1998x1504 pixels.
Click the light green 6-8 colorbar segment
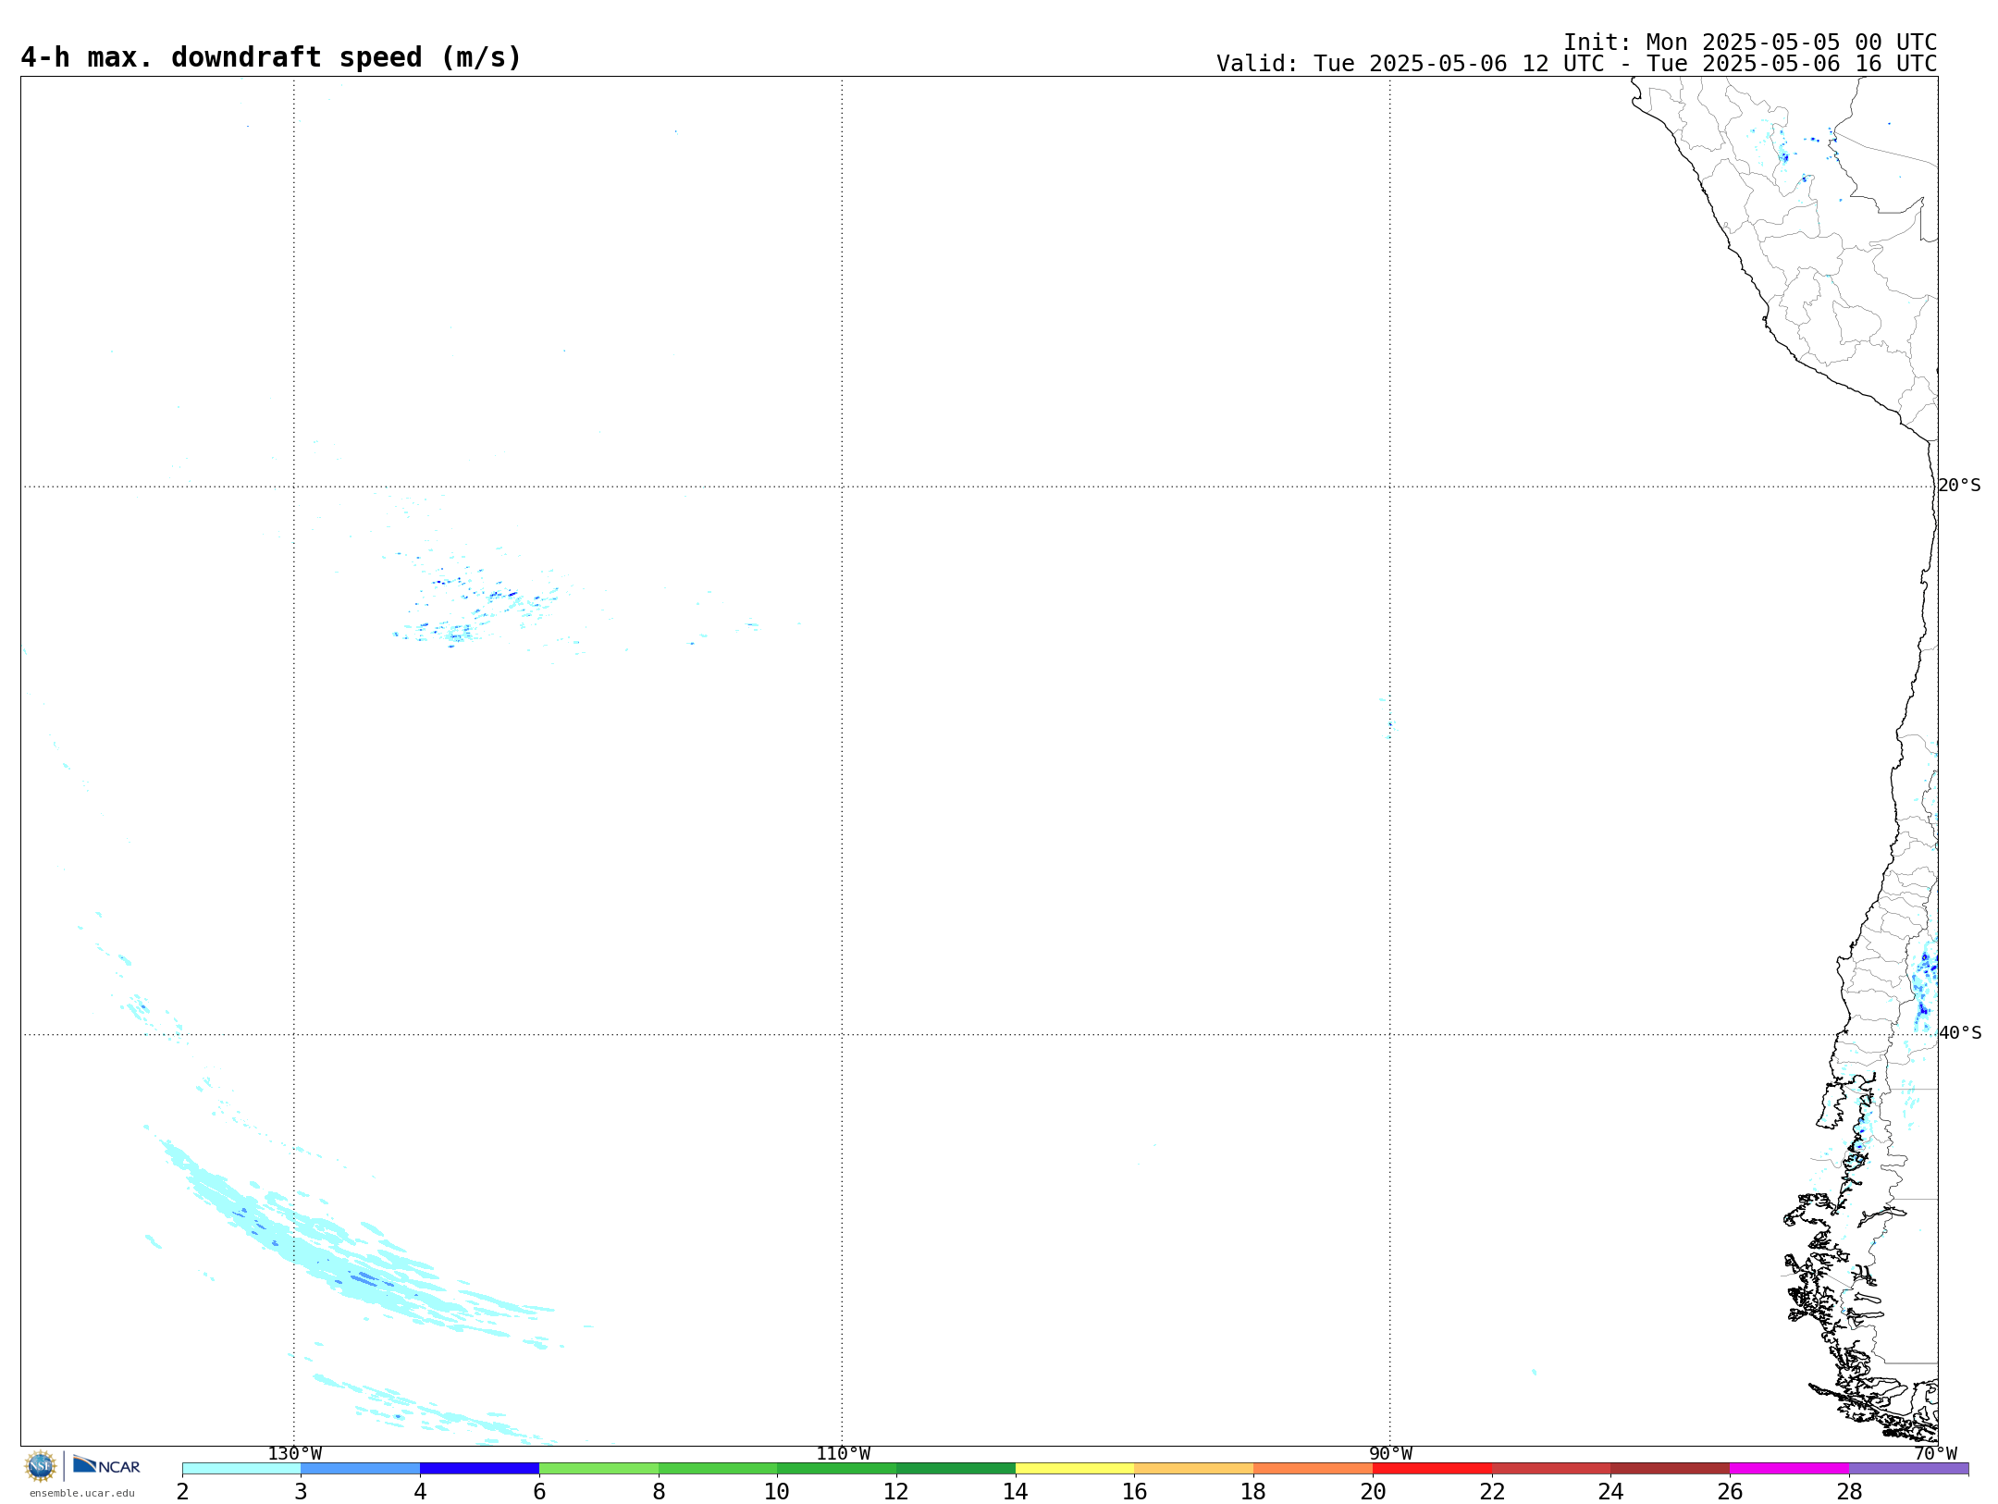tap(598, 1469)
